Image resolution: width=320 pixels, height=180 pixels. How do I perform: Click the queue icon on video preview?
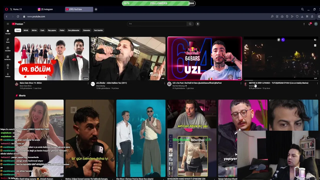tap(278, 40)
